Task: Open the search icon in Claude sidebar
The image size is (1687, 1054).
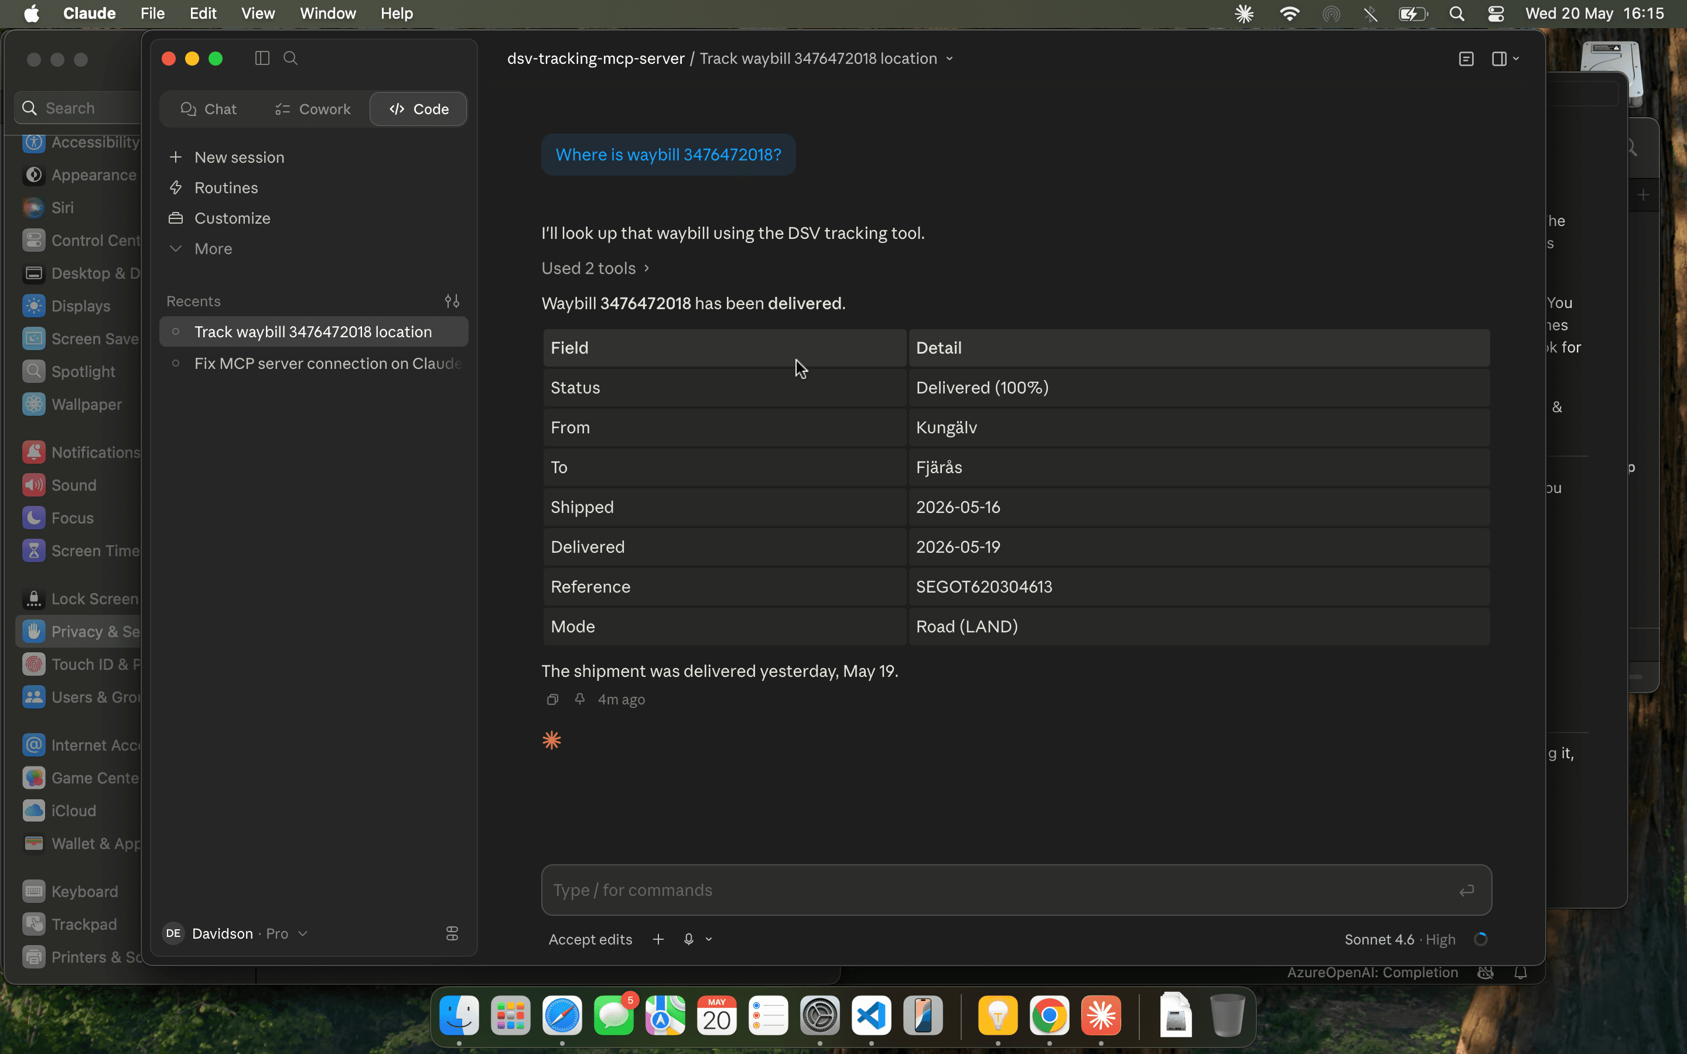Action: (x=291, y=59)
